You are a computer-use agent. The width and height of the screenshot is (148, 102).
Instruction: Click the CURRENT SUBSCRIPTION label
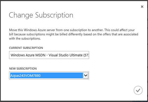tap(26, 48)
